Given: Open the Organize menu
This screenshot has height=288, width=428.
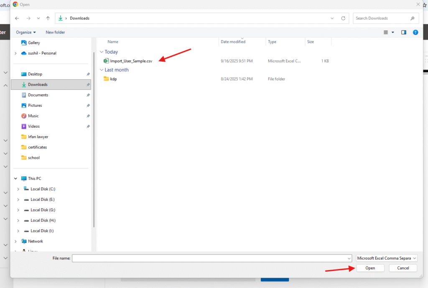Looking at the screenshot, I should click(26, 32).
